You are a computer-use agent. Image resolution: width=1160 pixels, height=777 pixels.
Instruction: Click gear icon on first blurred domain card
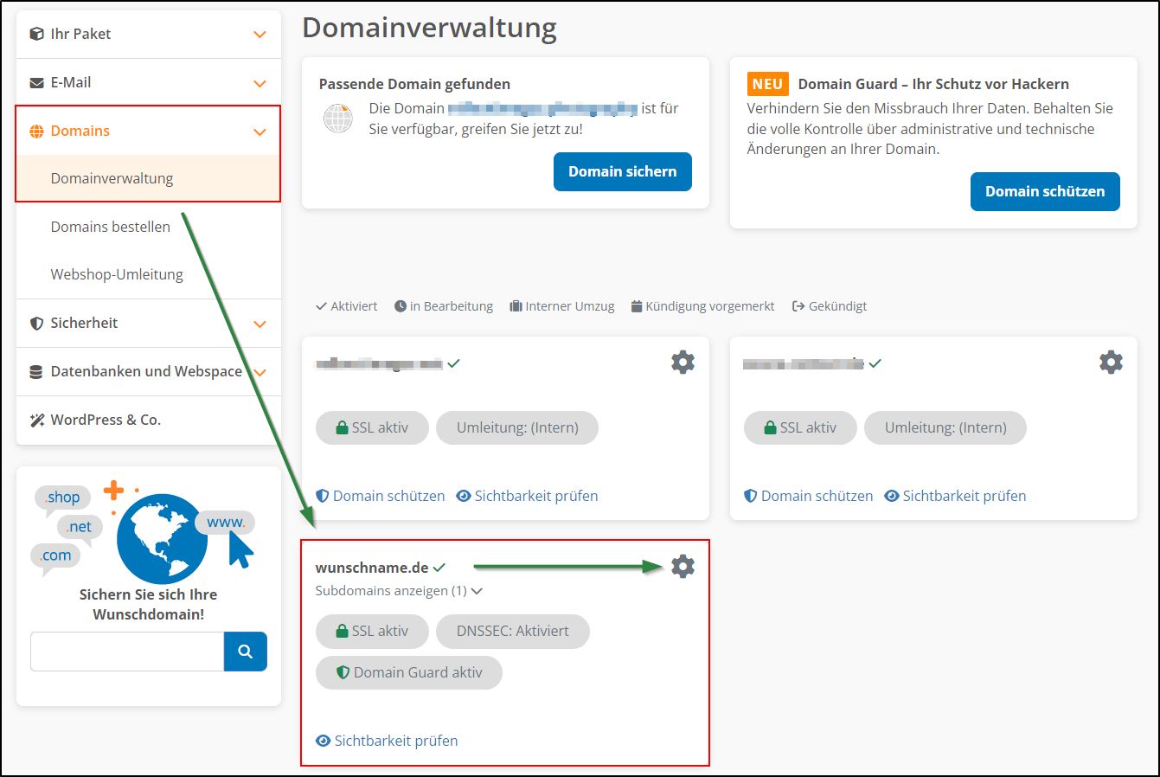point(683,362)
